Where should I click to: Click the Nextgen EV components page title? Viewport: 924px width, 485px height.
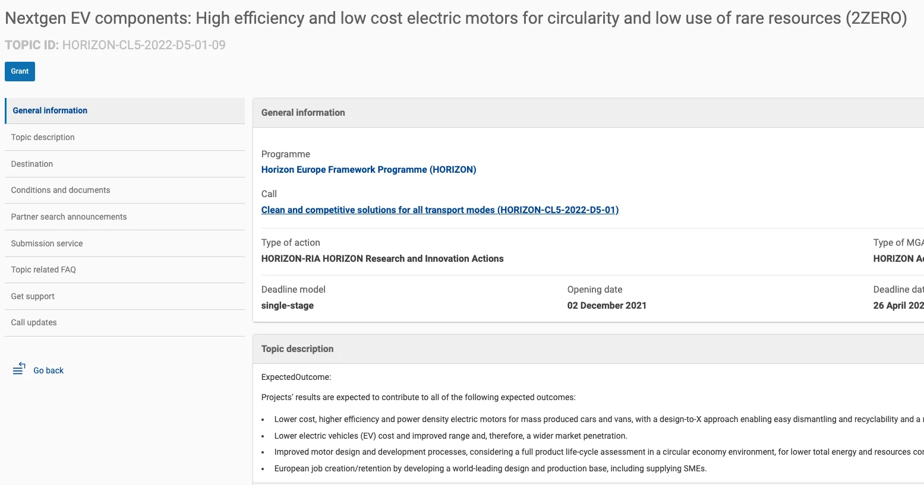tap(456, 18)
